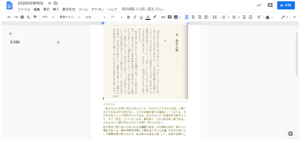
Task: Click the Redo icon
Action: click(x=16, y=17)
